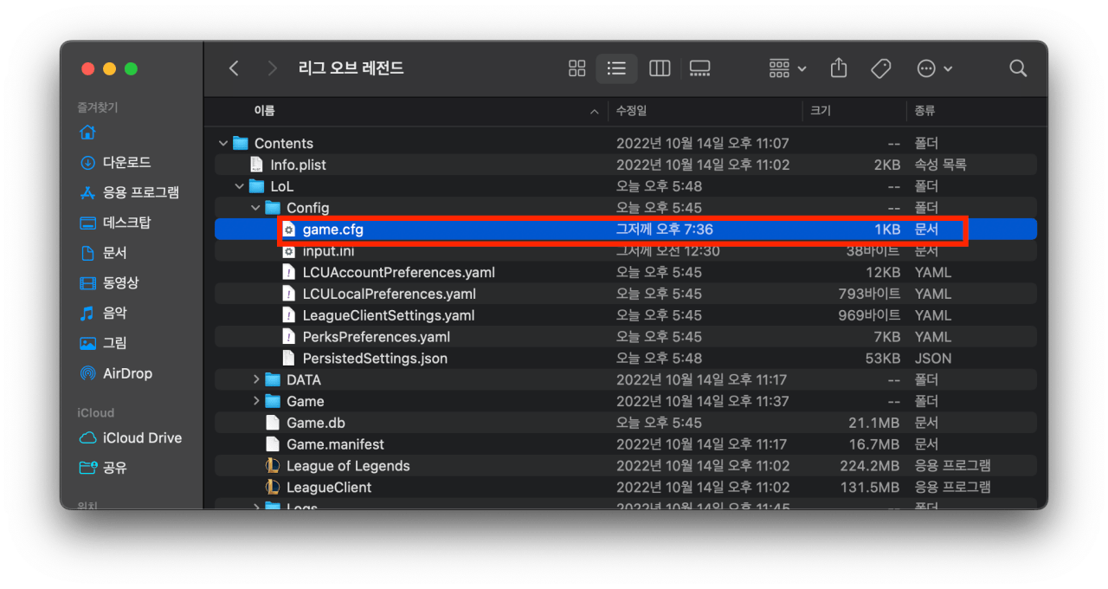The image size is (1108, 589).
Task: Click the Config folder name
Action: pyautogui.click(x=308, y=208)
